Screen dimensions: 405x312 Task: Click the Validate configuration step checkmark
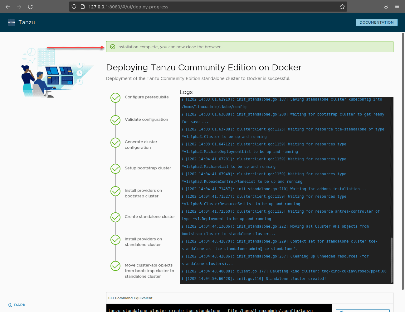tap(115, 120)
